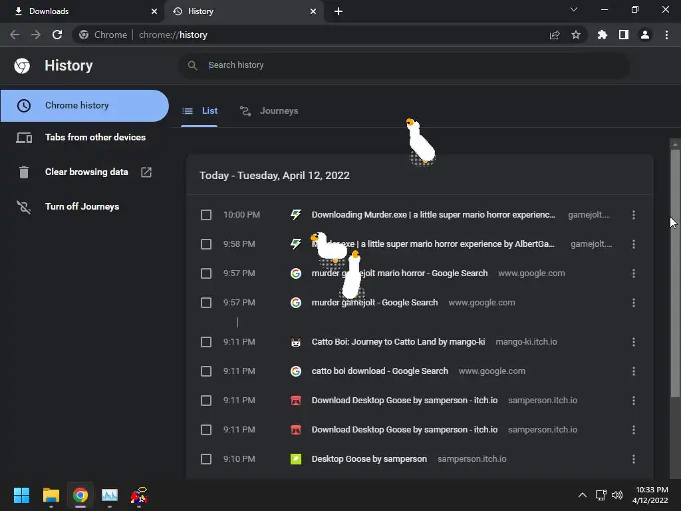Show hidden system tray icons
Image resolution: width=681 pixels, height=511 pixels.
(x=583, y=495)
